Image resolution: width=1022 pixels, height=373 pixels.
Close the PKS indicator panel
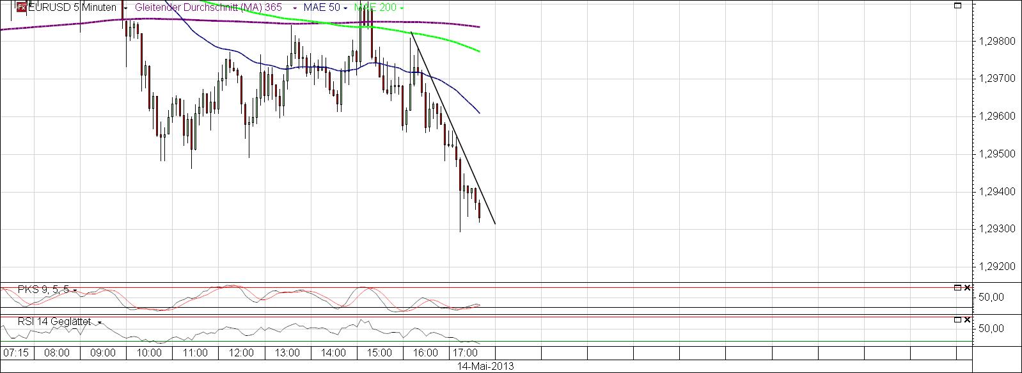[967, 288]
